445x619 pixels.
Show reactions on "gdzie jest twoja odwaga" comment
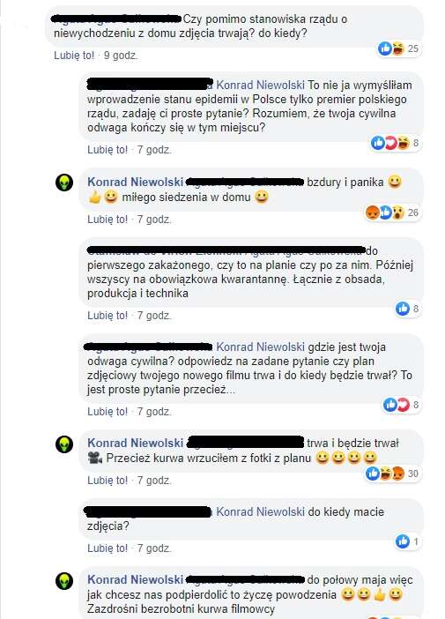click(x=401, y=405)
